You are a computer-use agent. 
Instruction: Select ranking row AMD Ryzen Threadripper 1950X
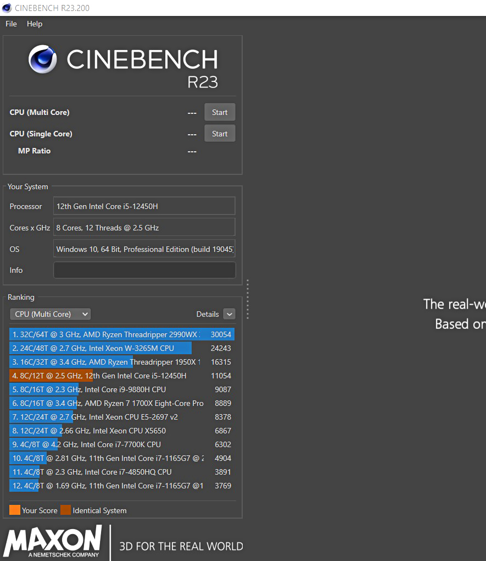122,362
